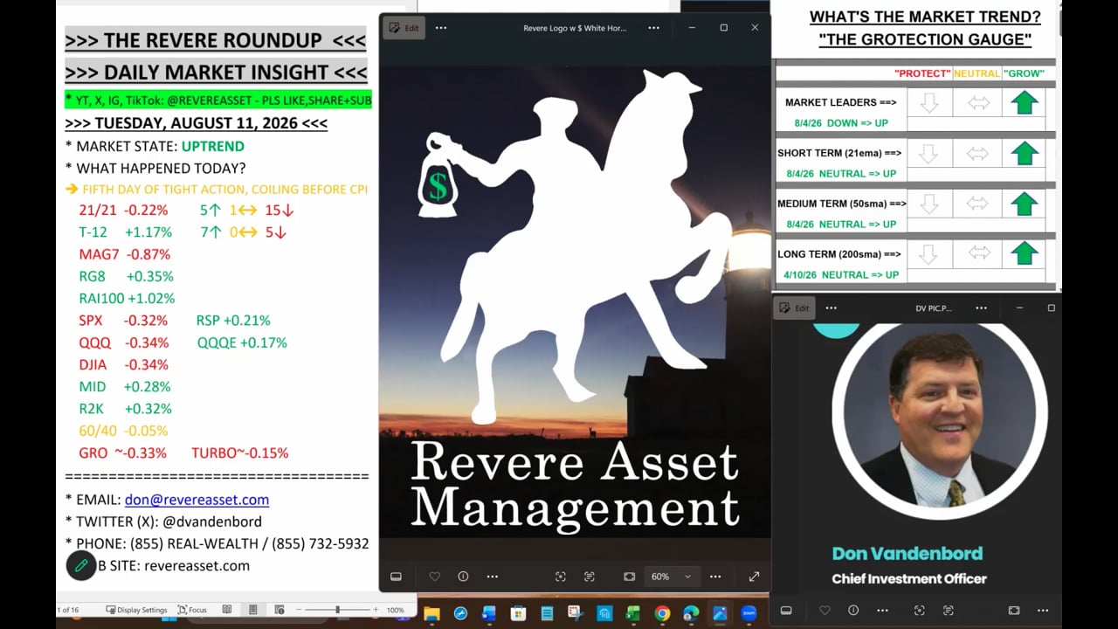This screenshot has width=1118, height=629.
Task: Open File Explorer from the taskbar
Action: click(x=431, y=613)
